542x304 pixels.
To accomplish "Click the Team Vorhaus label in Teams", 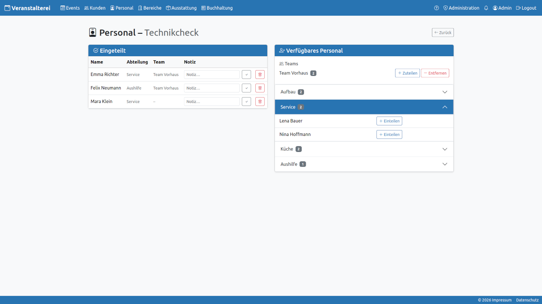I will (294, 73).
